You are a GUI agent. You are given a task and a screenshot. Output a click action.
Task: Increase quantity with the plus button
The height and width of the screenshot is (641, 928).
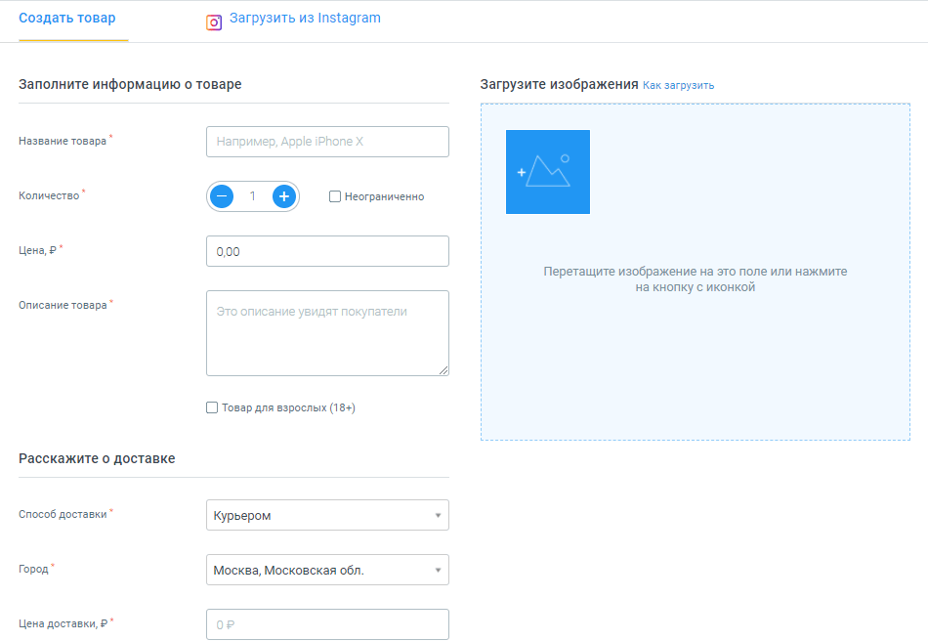click(x=283, y=196)
